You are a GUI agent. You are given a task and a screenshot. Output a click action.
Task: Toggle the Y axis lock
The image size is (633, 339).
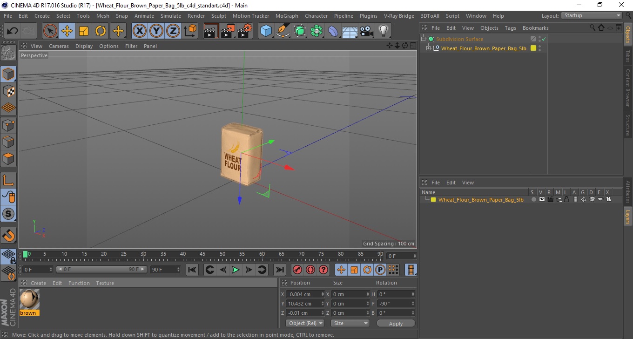[156, 31]
